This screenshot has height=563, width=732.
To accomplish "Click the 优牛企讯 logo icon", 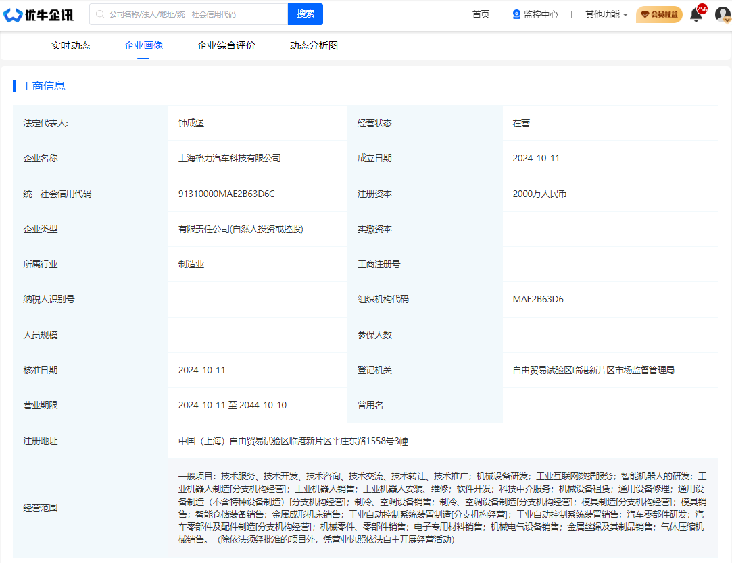I will click(14, 14).
